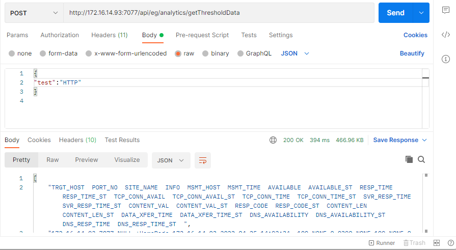Open the Runner
Viewport: 456px width, 250px height.
click(x=382, y=243)
